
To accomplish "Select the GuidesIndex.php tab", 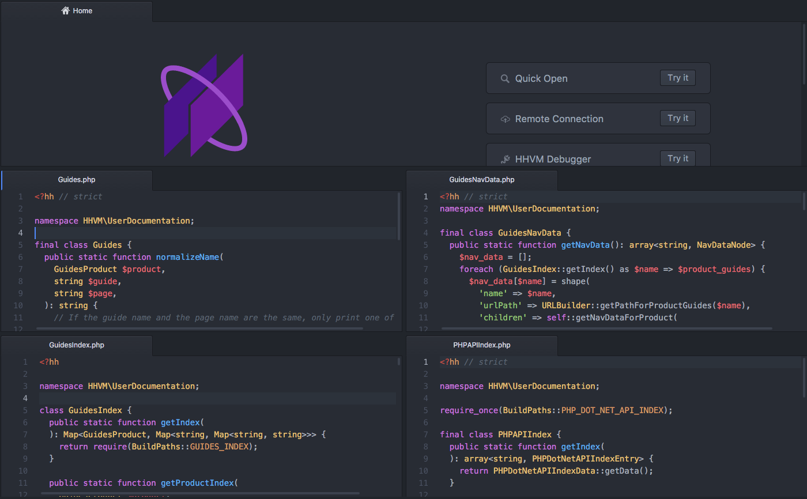I will [x=77, y=345].
